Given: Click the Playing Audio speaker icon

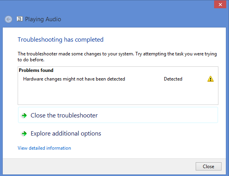Looking at the screenshot, I should point(20,19).
